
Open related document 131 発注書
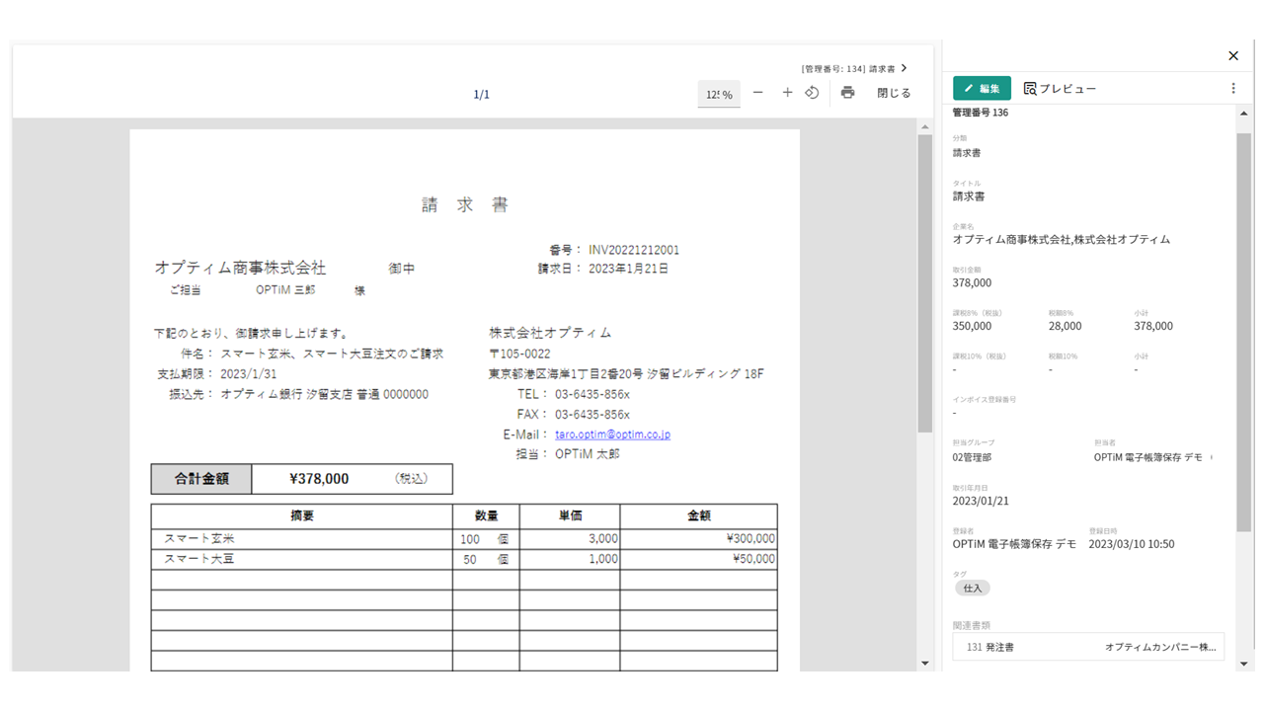(x=1088, y=647)
